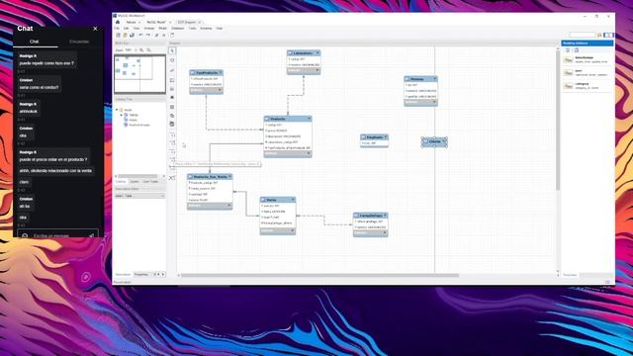Click the Bird's Eye diagram overview thumbnail

click(139, 74)
